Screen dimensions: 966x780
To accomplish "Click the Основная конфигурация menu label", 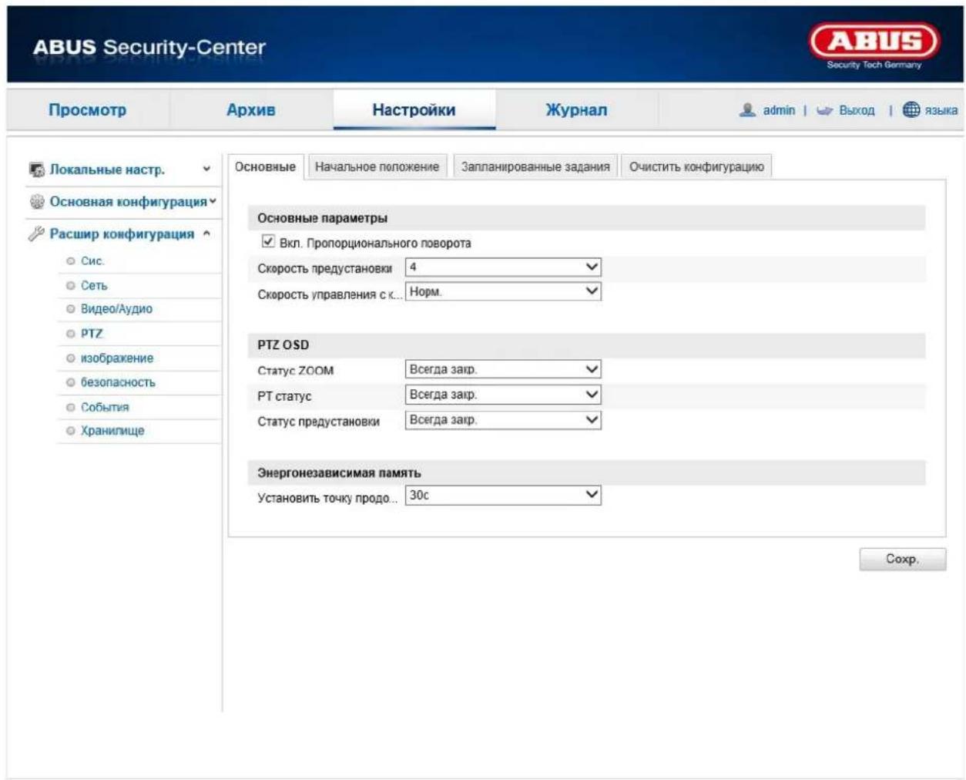I will pos(128,202).
